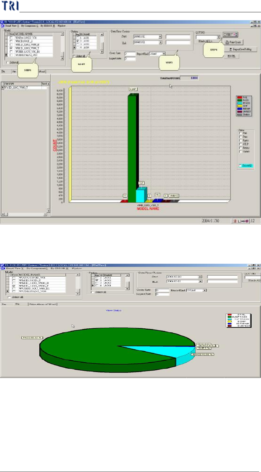Click the QUERY button
Image resolution: width=261 pixels, height=472 pixels.
tap(230, 35)
